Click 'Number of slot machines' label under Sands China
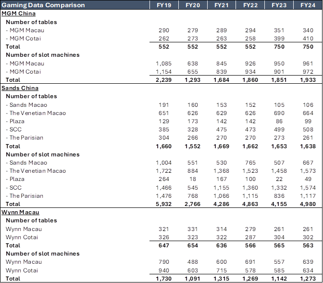The height and width of the screenshot is (283, 323). (43, 154)
